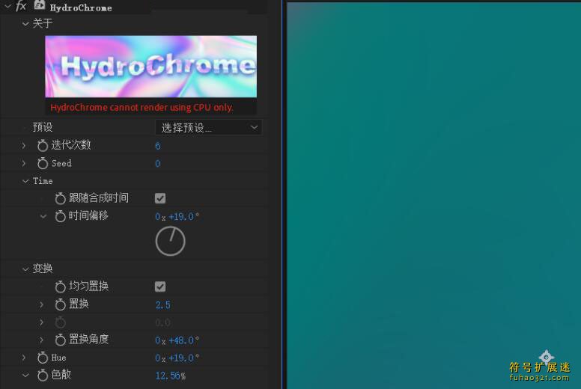Click the teal composition preview area

click(x=434, y=195)
